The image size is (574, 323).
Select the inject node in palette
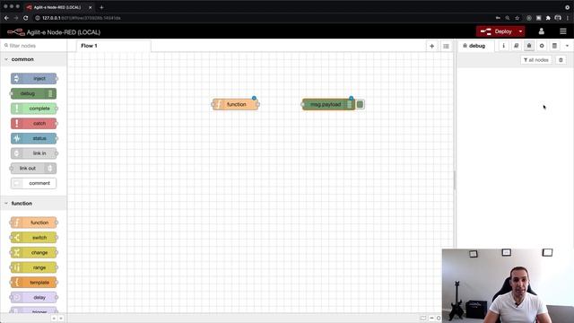[34, 78]
